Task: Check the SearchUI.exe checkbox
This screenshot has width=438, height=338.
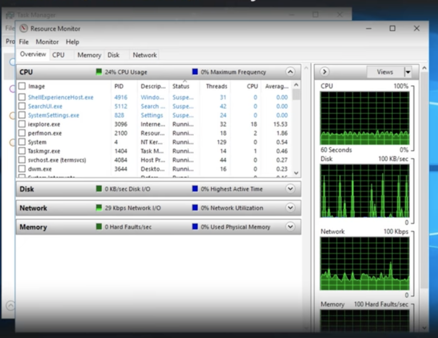Action: 22,106
